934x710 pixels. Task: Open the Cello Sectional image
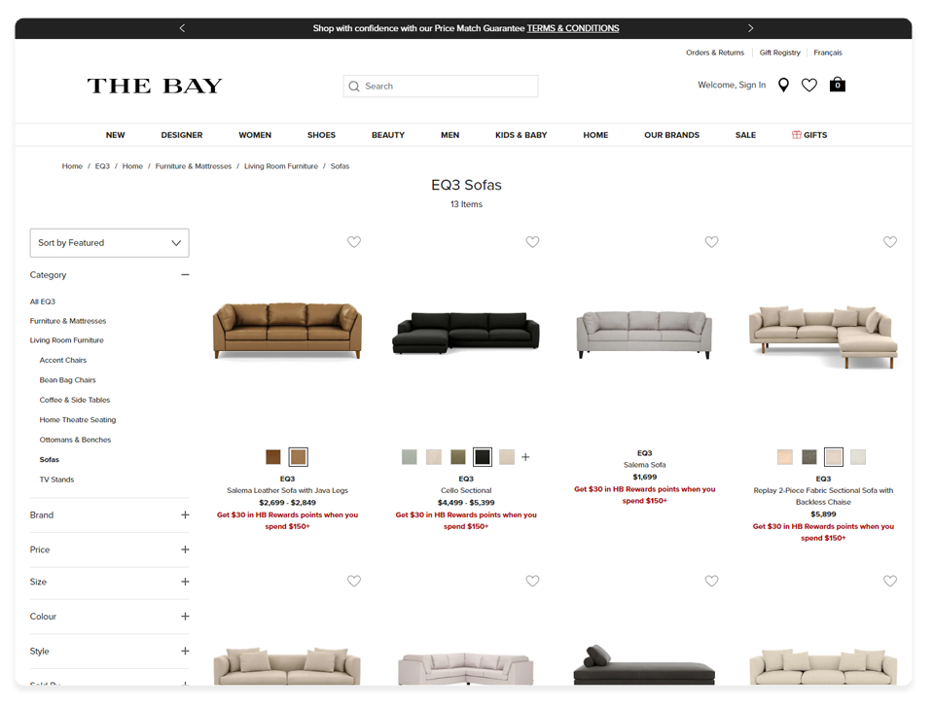tap(466, 334)
